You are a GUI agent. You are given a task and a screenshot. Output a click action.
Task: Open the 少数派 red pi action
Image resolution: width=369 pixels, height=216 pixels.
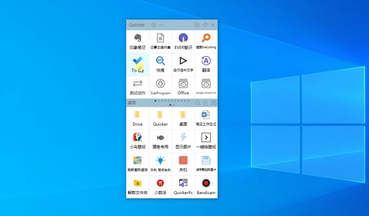tap(160, 187)
